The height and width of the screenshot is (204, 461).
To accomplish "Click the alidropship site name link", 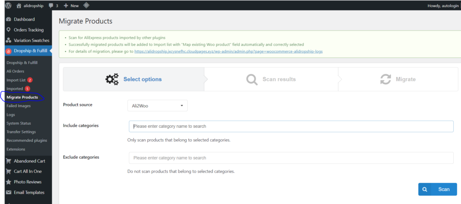I will pyautogui.click(x=33, y=5).
